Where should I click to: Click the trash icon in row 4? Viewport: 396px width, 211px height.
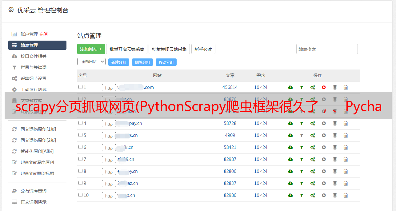click(x=346, y=123)
